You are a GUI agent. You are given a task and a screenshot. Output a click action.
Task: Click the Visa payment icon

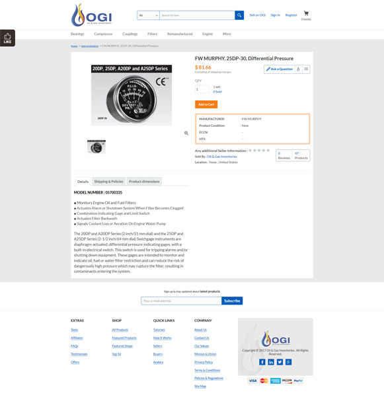click(x=252, y=381)
